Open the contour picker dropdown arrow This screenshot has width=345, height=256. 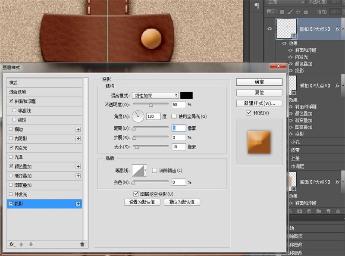click(x=145, y=170)
